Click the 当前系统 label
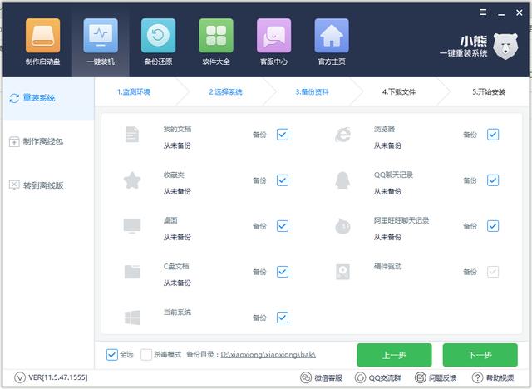 click(x=177, y=312)
